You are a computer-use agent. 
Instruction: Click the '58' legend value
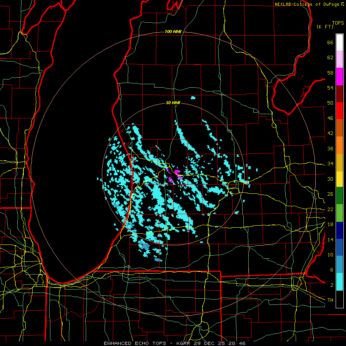point(330,73)
